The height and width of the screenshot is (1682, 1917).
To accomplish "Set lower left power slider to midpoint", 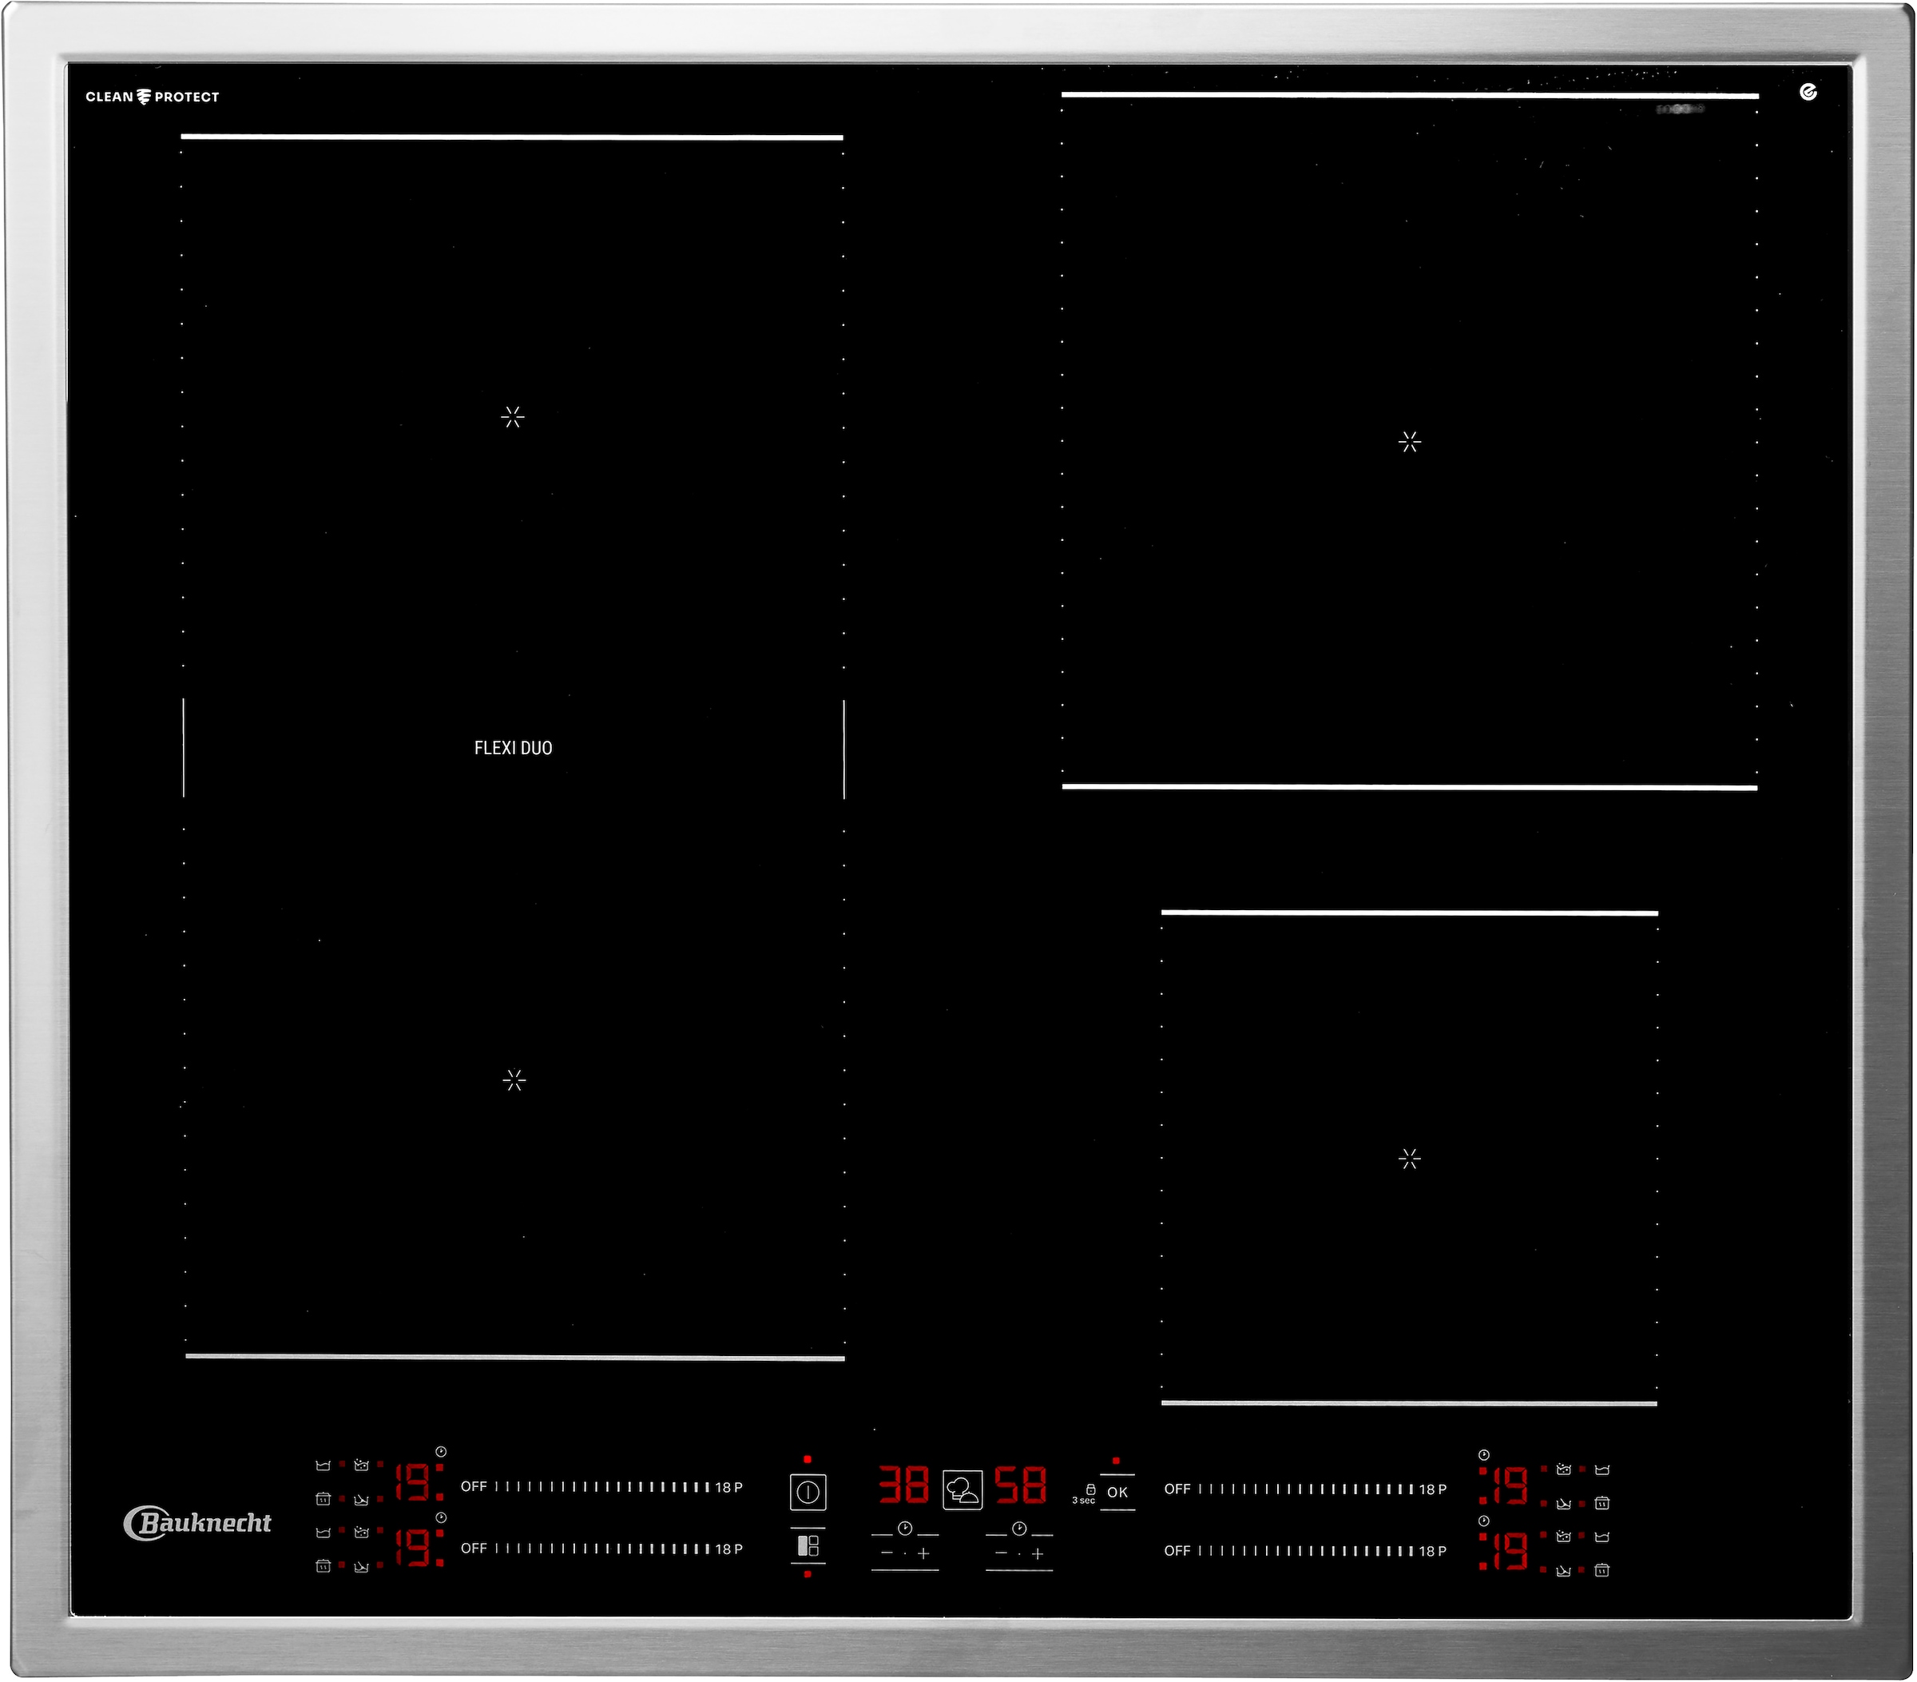I will [602, 1549].
